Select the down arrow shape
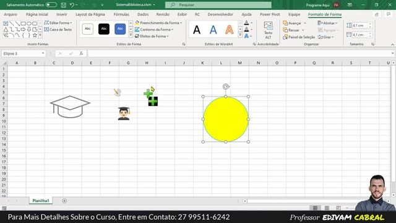 pyautogui.click(x=29, y=29)
